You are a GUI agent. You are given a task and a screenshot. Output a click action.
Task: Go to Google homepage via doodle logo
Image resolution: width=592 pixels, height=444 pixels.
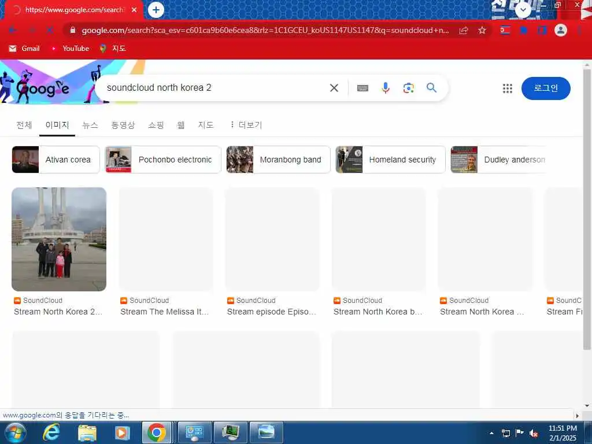point(43,88)
